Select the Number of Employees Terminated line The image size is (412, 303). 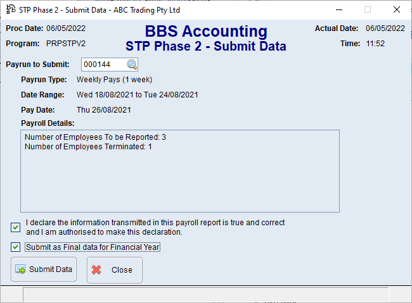point(88,147)
